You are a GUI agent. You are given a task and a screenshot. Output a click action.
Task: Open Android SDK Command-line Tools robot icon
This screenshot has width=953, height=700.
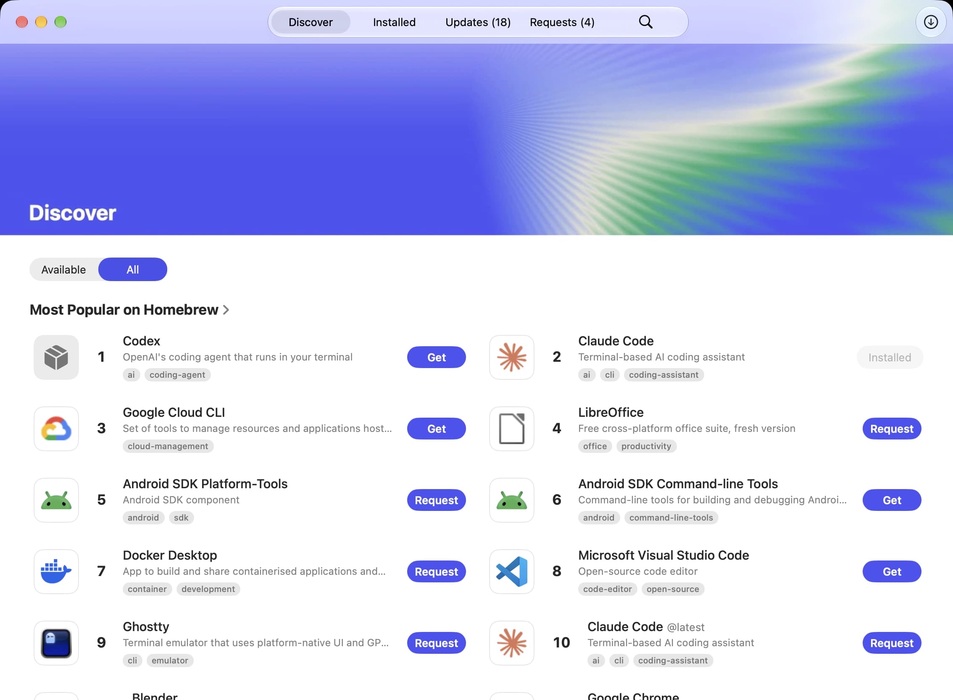[511, 500]
